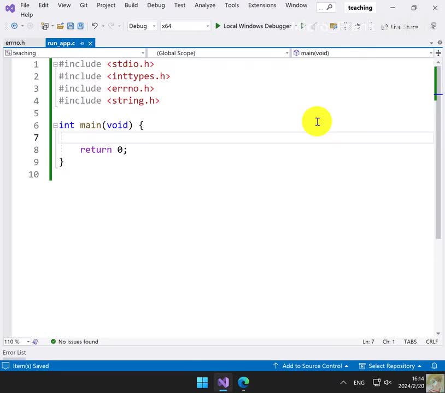Image resolution: width=445 pixels, height=393 pixels.
Task: Open the debugger target dropdown arrow
Action: (x=296, y=26)
